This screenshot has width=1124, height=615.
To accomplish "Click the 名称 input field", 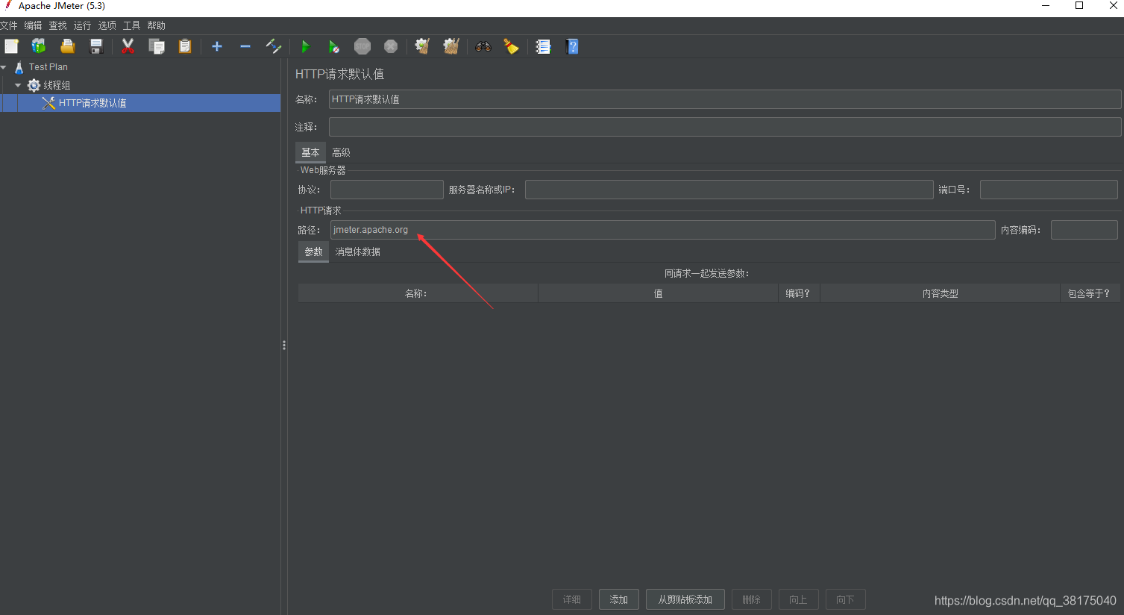I will [x=725, y=99].
